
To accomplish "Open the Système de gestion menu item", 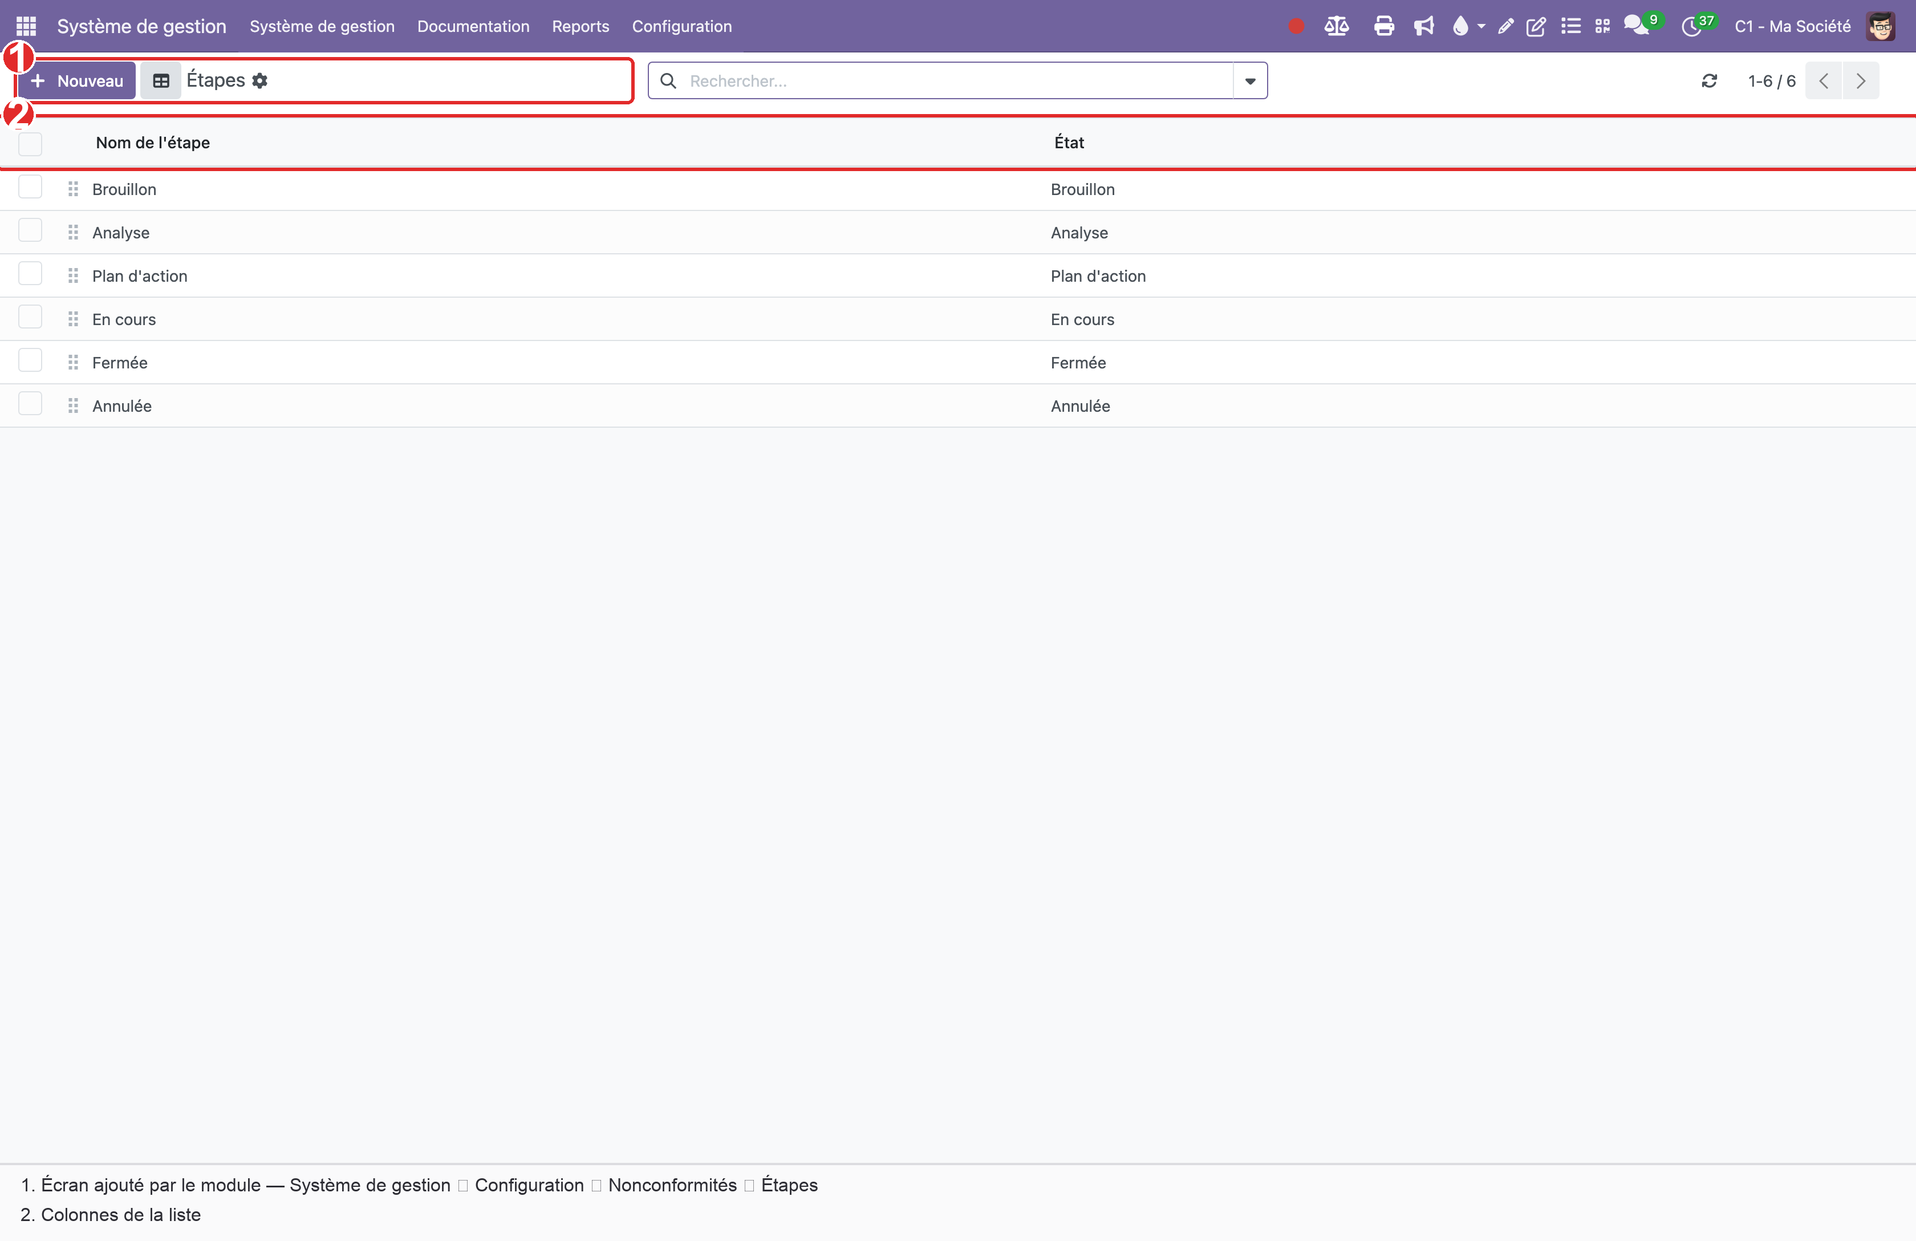I will tap(322, 27).
